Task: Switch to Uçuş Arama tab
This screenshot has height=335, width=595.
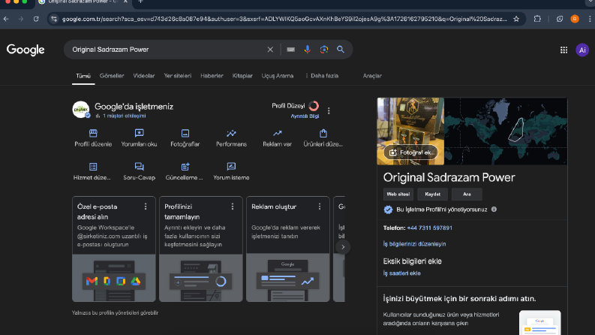Action: tap(278, 76)
